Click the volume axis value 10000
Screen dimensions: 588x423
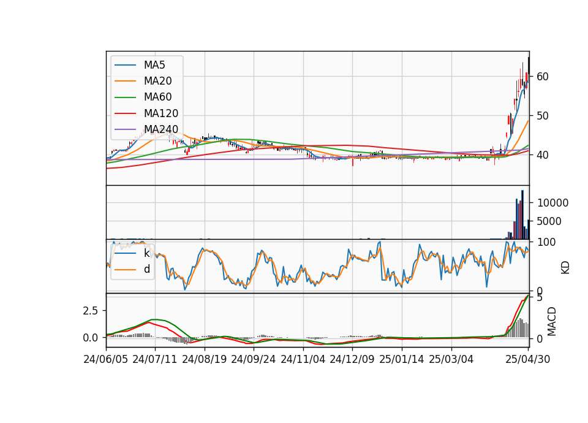552,203
